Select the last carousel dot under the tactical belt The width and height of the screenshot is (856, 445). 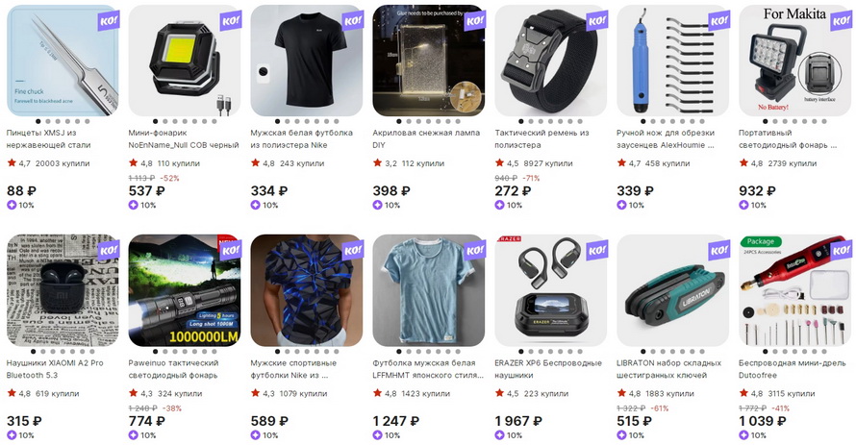[580, 122]
